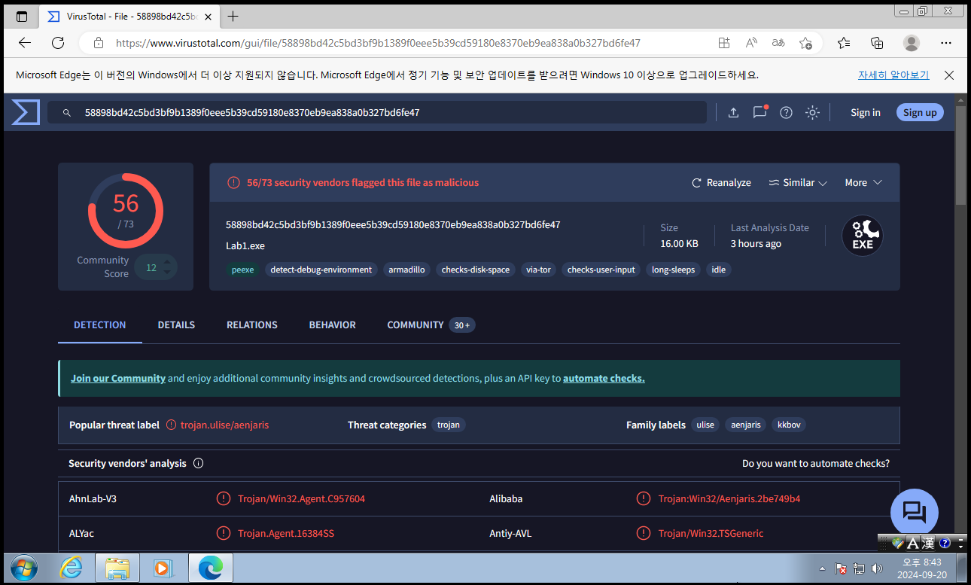Click the Reanalyze button
This screenshot has width=971, height=585.
[x=721, y=183]
